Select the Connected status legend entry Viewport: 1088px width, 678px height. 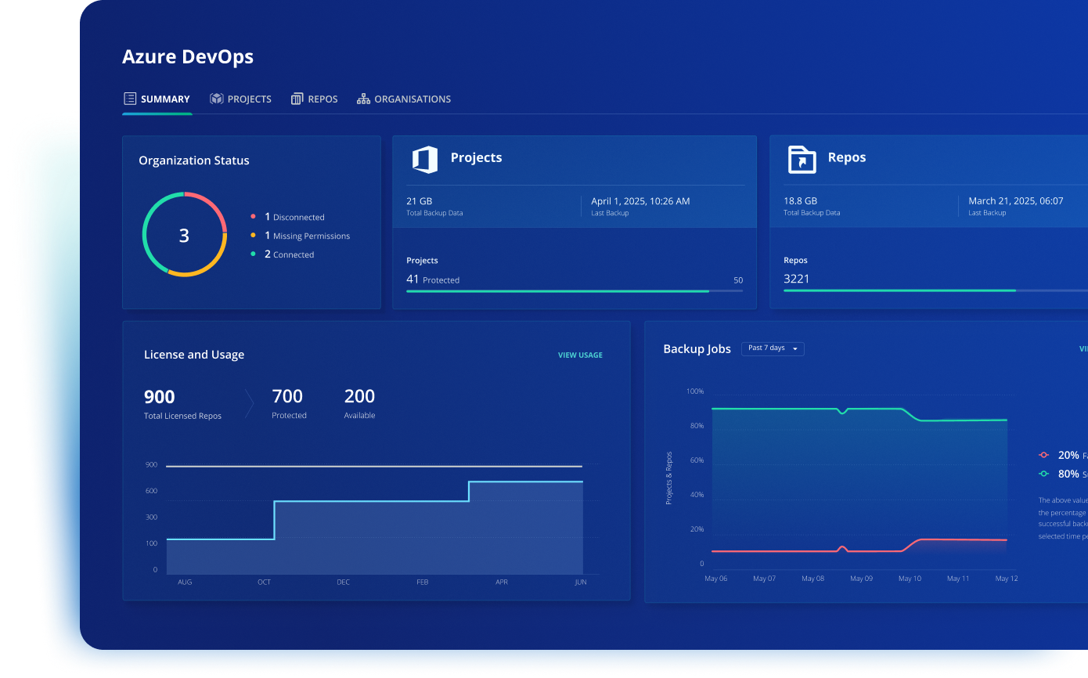tap(290, 254)
